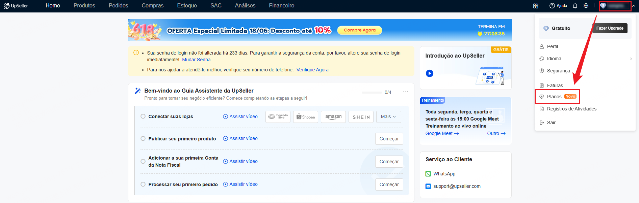Screen dimensions: 639x203
Task: Click the Compre Agora banner button
Action: click(360, 30)
